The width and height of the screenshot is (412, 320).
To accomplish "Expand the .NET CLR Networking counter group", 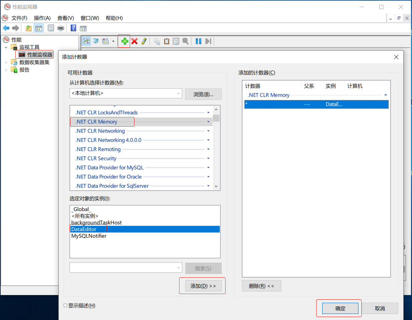I will tap(208, 131).
